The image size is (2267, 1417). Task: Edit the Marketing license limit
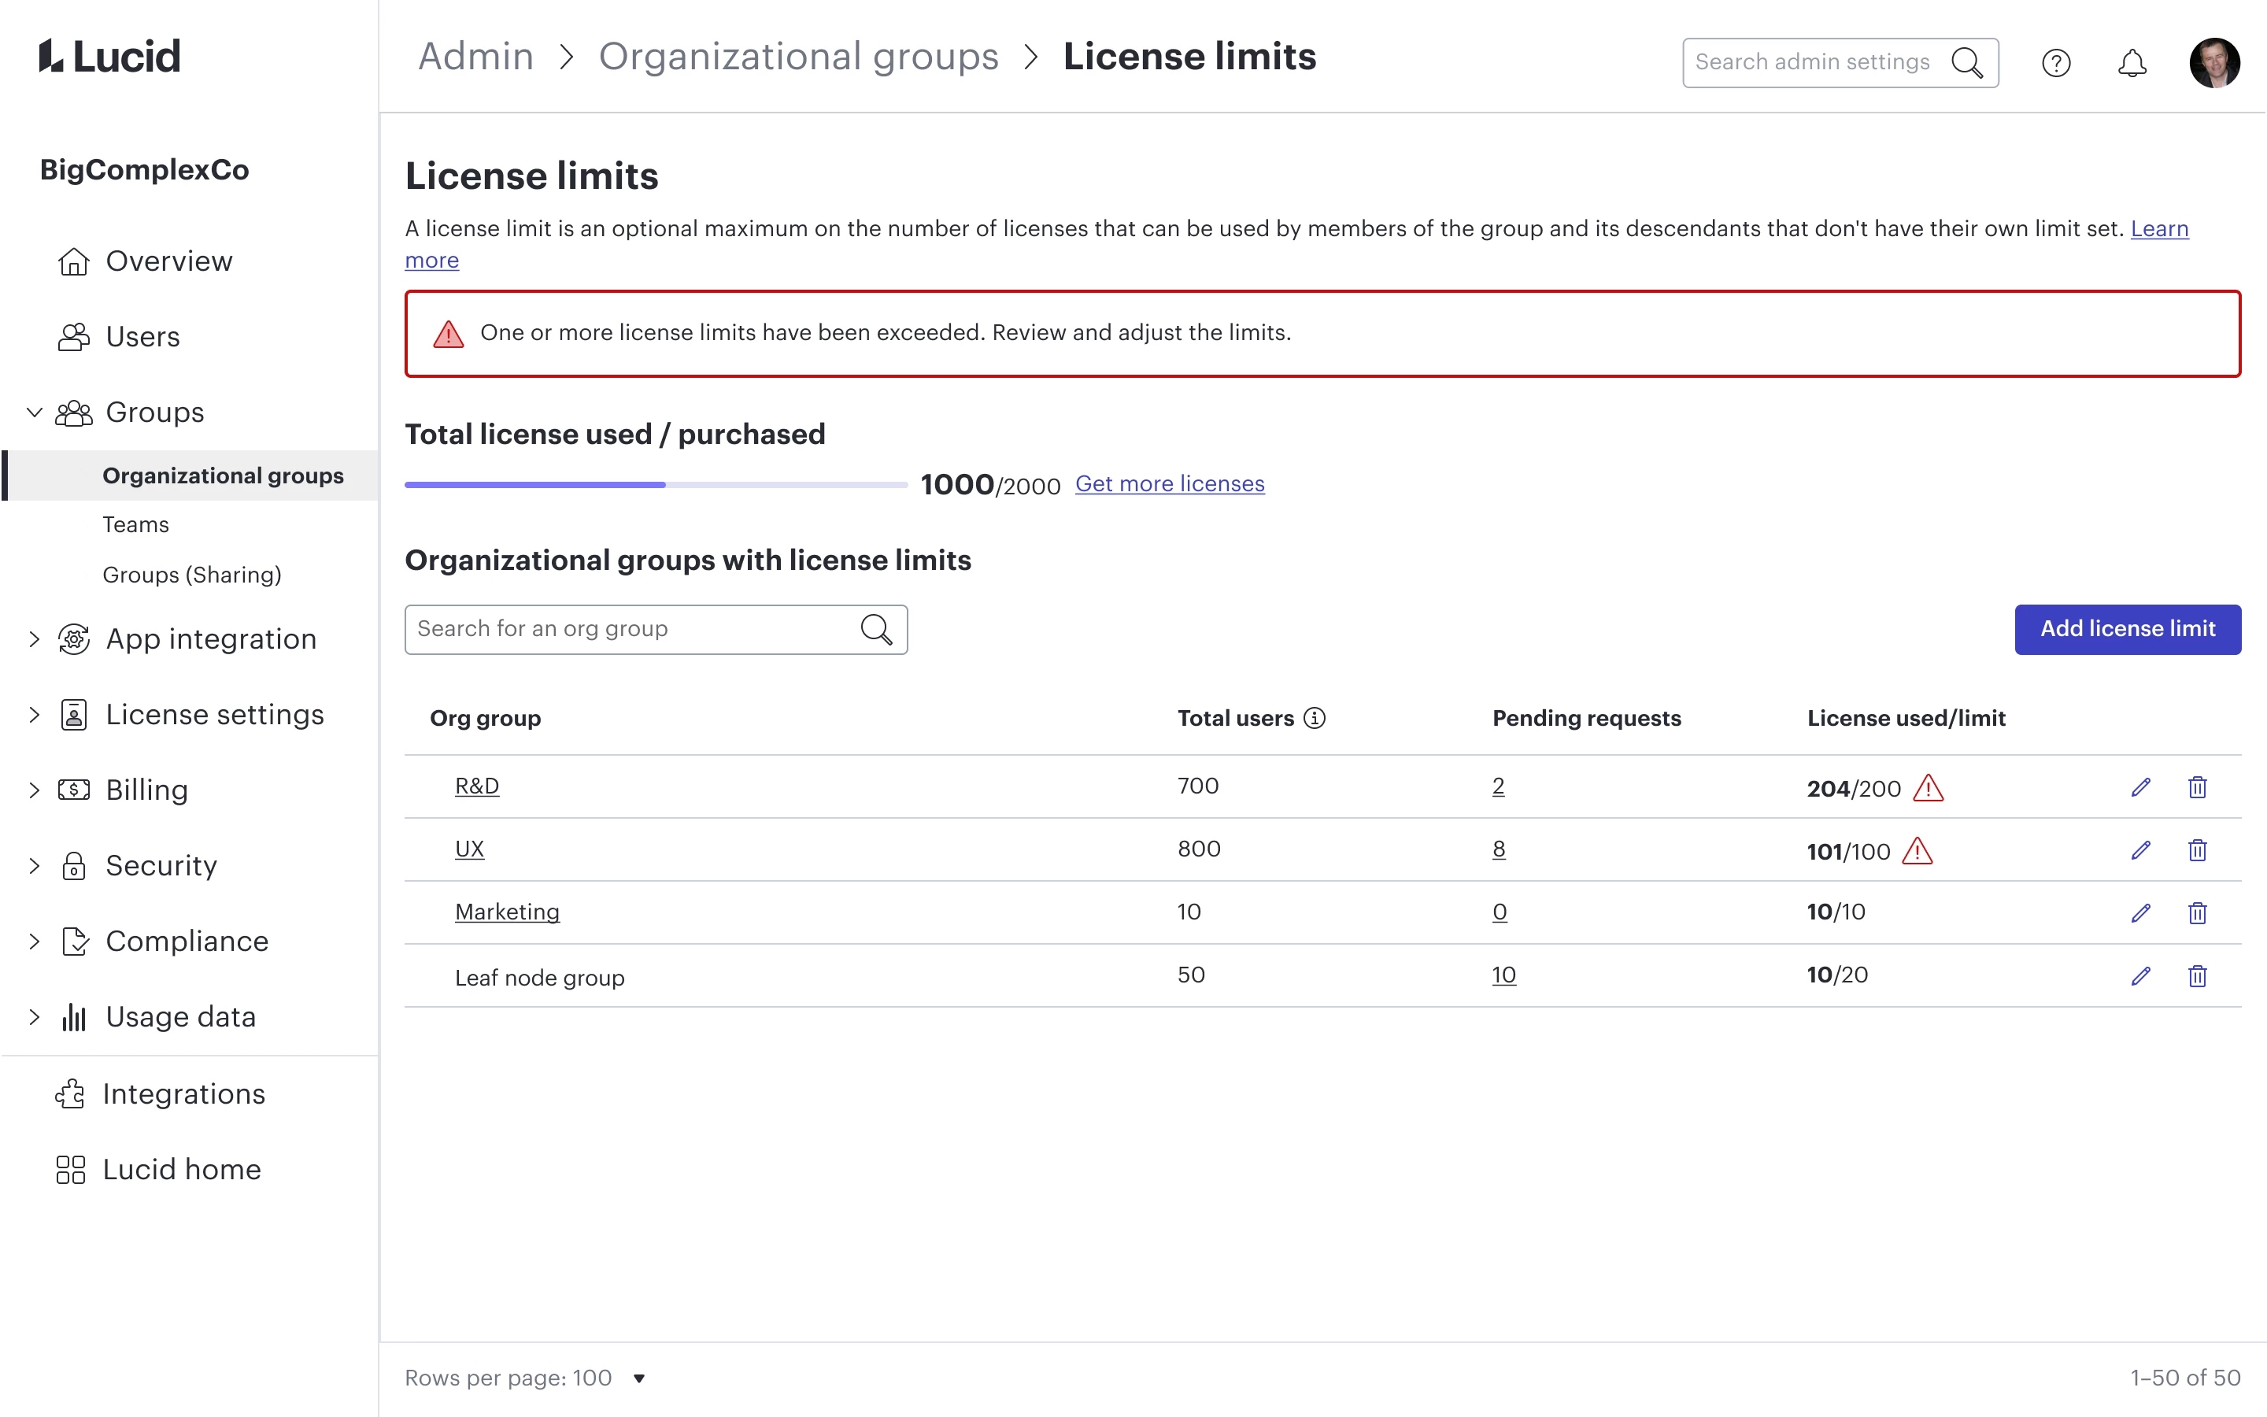click(2140, 913)
